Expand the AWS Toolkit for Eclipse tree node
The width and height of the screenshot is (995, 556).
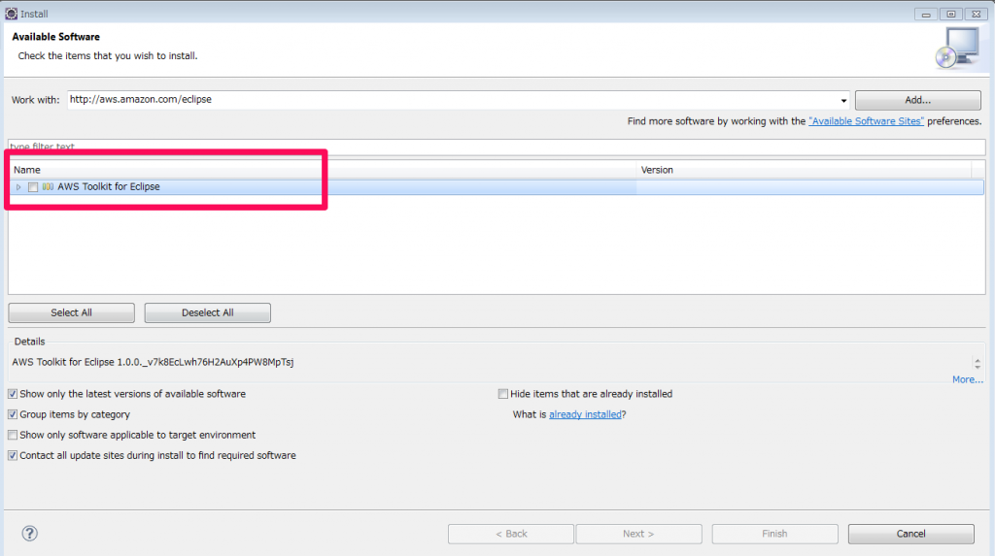pos(18,187)
